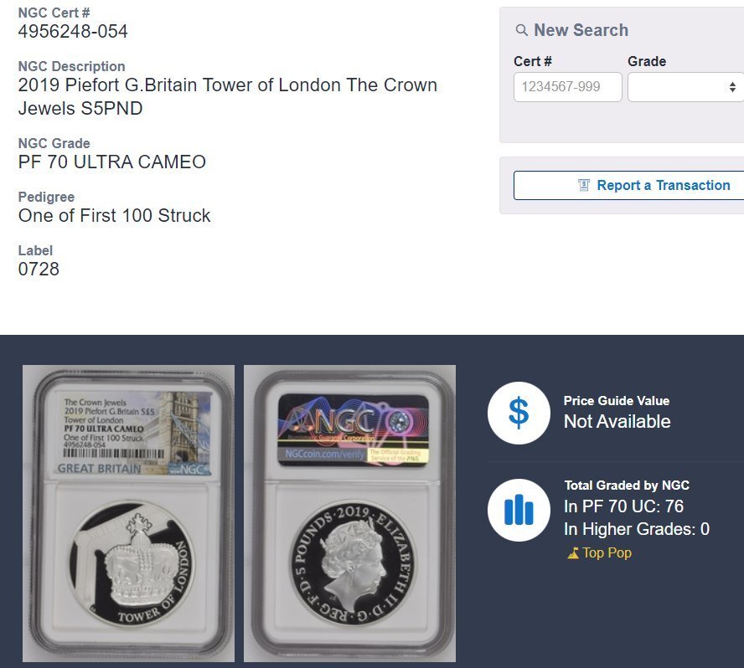This screenshot has width=744, height=668.
Task: Click the magnifier icon beside New Search
Action: click(521, 30)
